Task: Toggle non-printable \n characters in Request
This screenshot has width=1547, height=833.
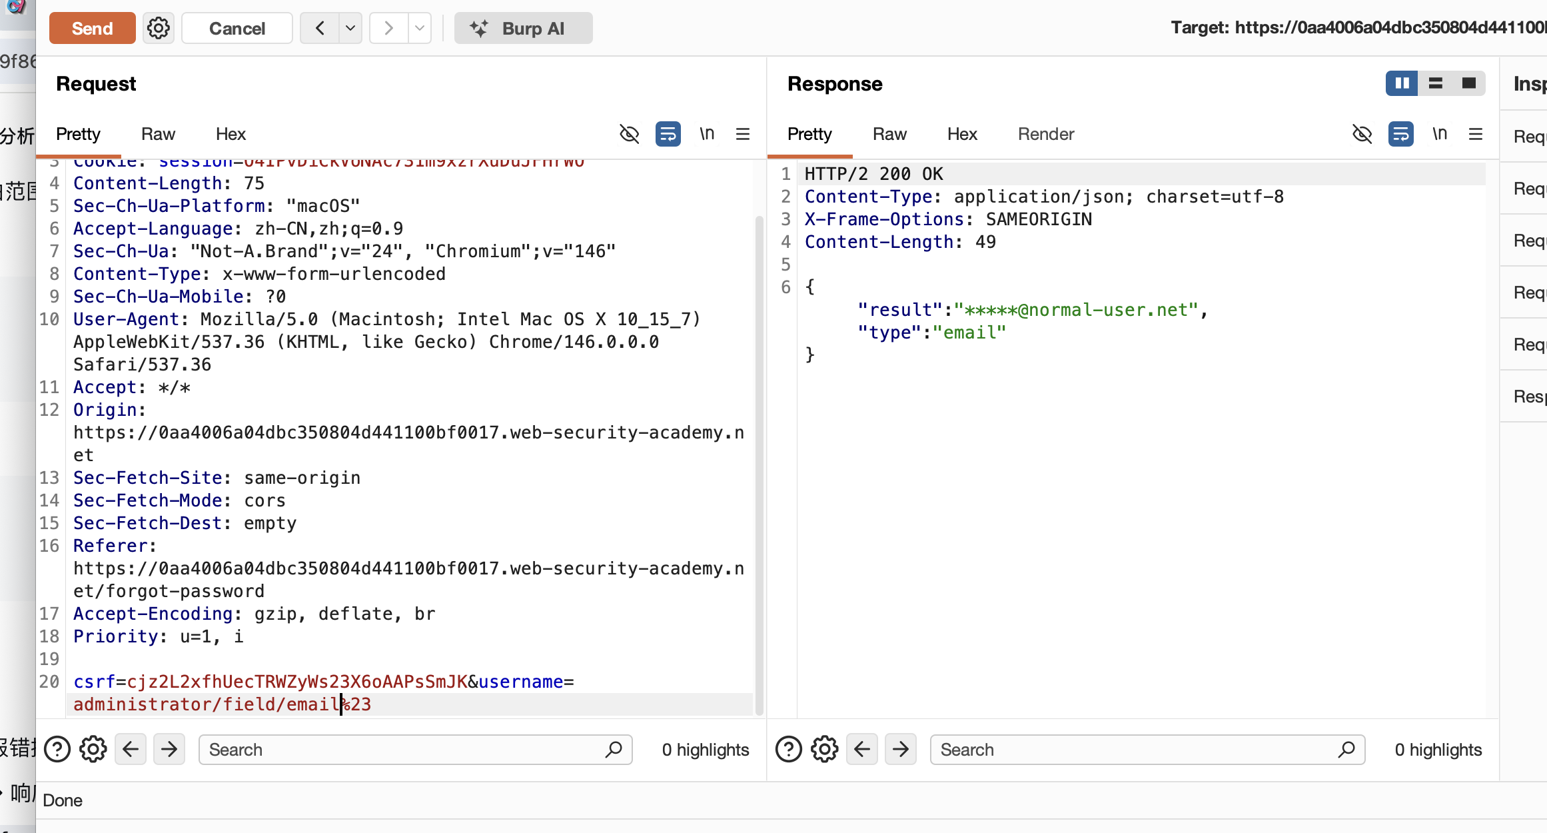Action: [707, 134]
